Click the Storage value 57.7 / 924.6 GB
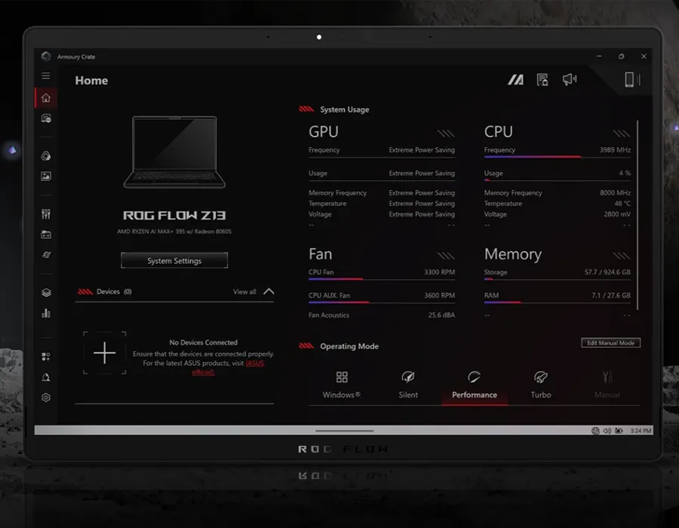679x528 pixels. tap(607, 272)
